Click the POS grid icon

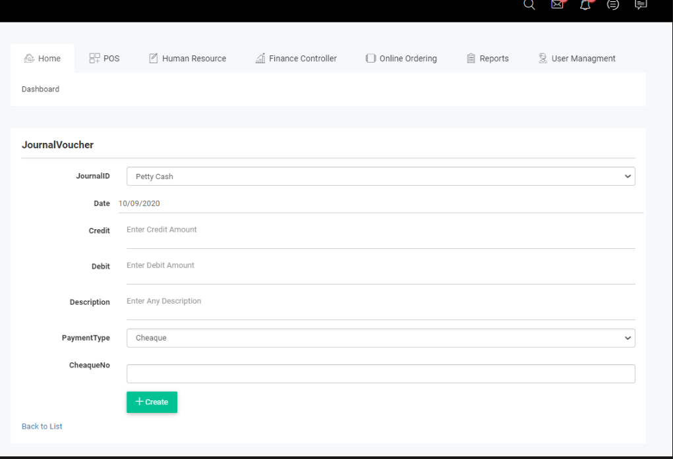(x=94, y=59)
